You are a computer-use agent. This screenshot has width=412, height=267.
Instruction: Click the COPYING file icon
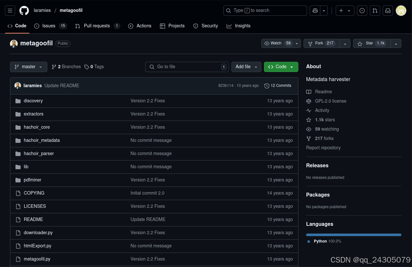click(18, 193)
